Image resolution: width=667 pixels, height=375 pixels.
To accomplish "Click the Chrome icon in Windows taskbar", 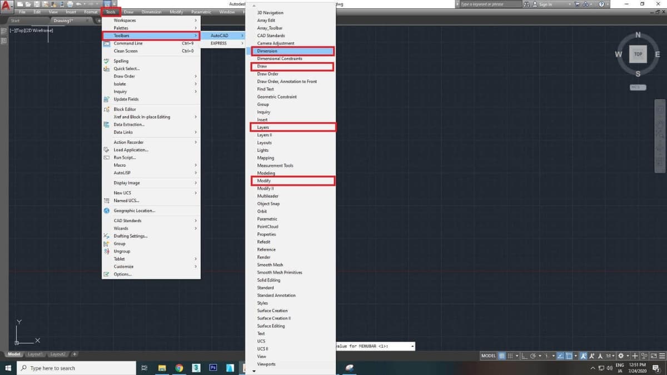I will pos(179,368).
